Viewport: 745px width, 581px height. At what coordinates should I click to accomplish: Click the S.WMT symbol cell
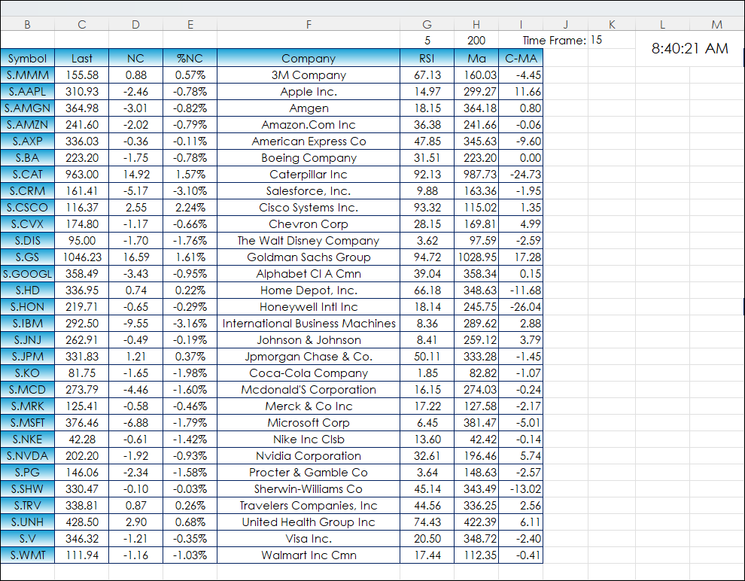28,555
